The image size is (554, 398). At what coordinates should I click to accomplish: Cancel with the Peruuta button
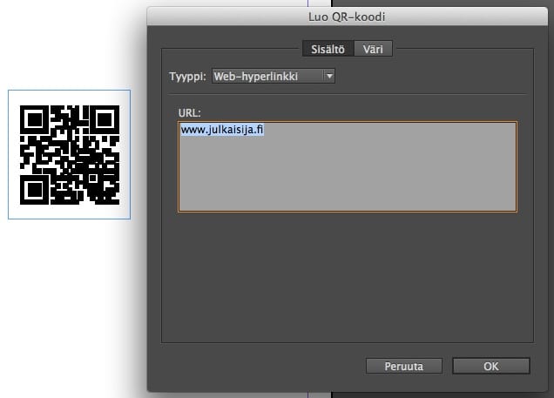pos(404,366)
